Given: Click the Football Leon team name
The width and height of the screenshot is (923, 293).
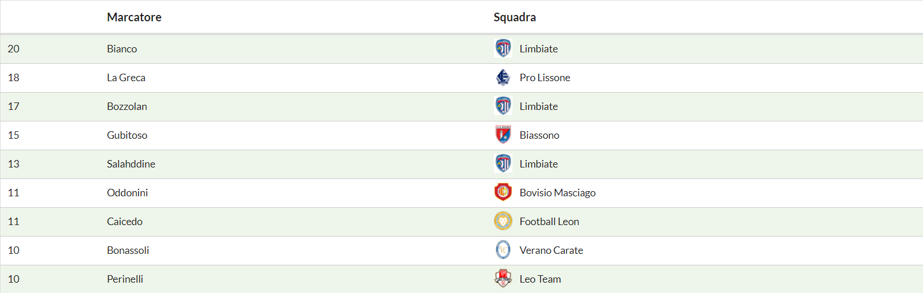Looking at the screenshot, I should tap(549, 222).
